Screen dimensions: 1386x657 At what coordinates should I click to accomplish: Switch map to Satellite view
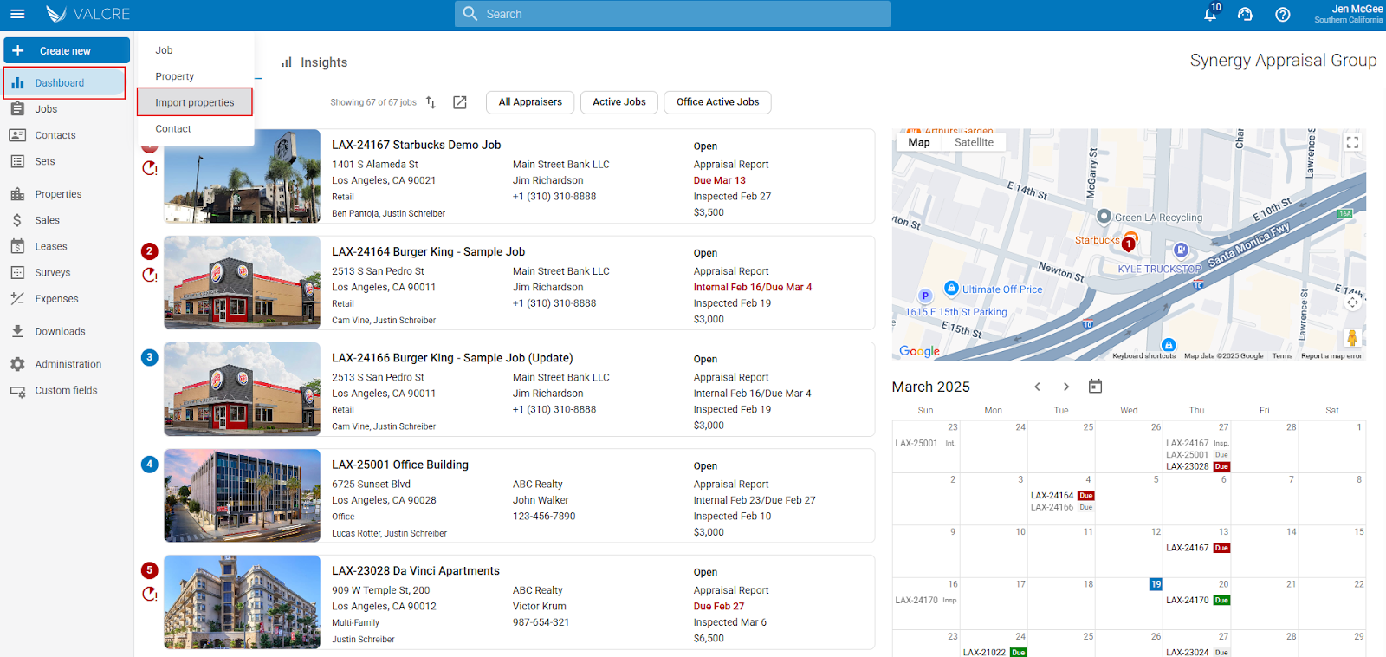[x=974, y=142]
